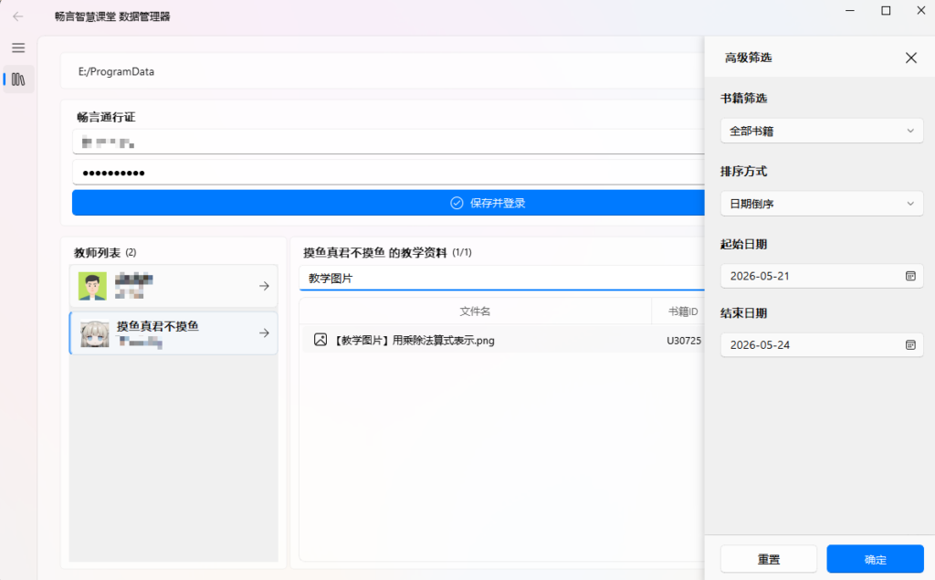Open calendar picker for 结束日期

(910, 345)
